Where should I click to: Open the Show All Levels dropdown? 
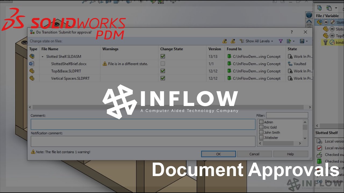[256, 41]
